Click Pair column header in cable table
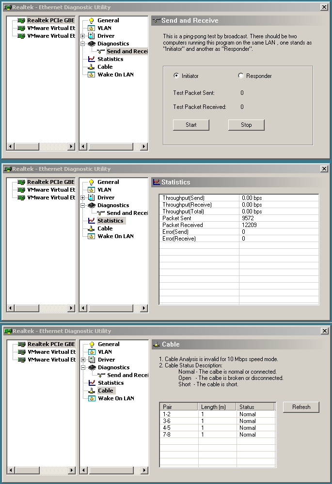Screen dimensions: 332x484 coord(179,407)
